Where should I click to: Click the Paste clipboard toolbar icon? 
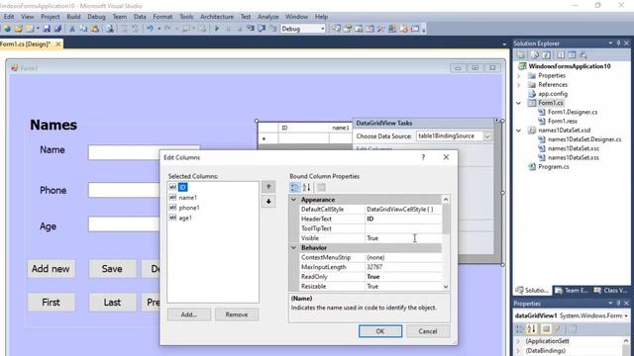(95, 29)
